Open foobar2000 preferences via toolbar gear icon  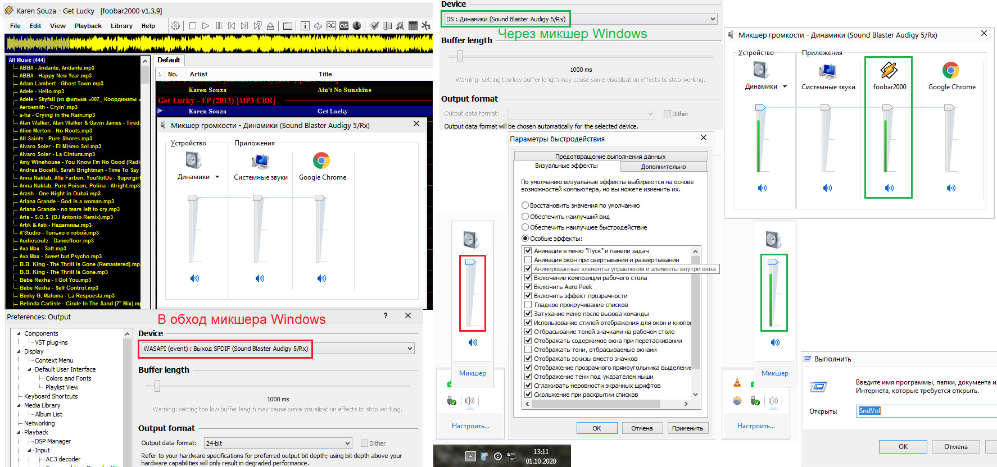[x=175, y=26]
